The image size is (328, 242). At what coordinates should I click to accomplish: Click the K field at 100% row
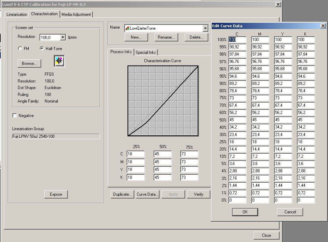point(306,40)
